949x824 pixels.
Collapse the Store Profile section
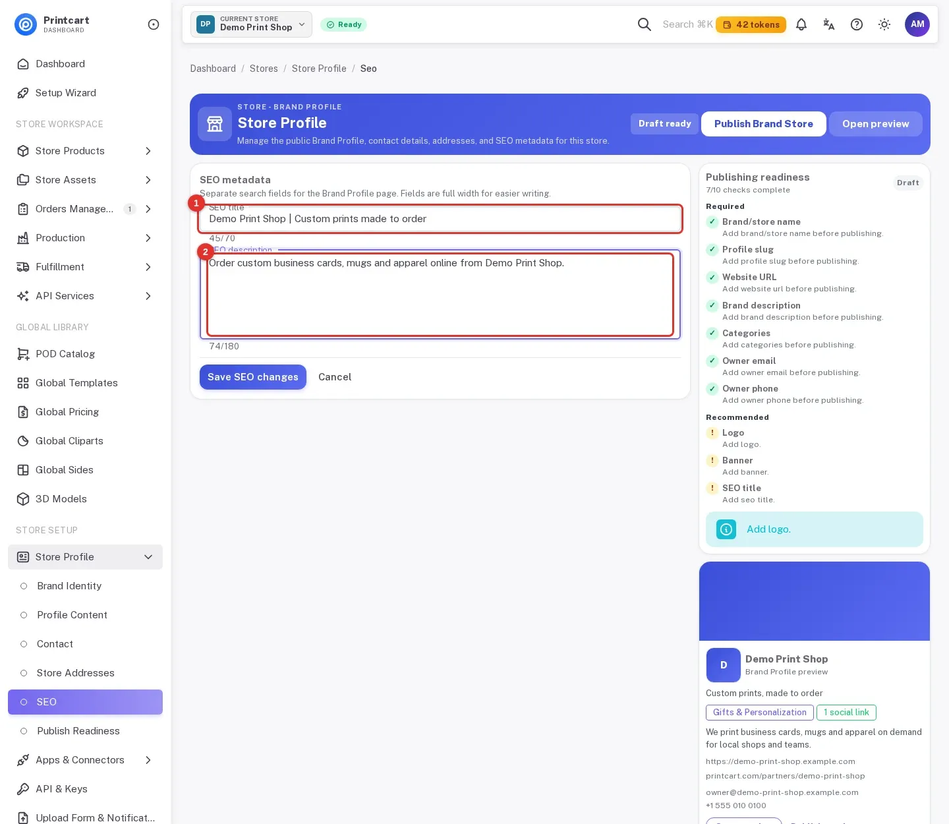click(x=86, y=557)
